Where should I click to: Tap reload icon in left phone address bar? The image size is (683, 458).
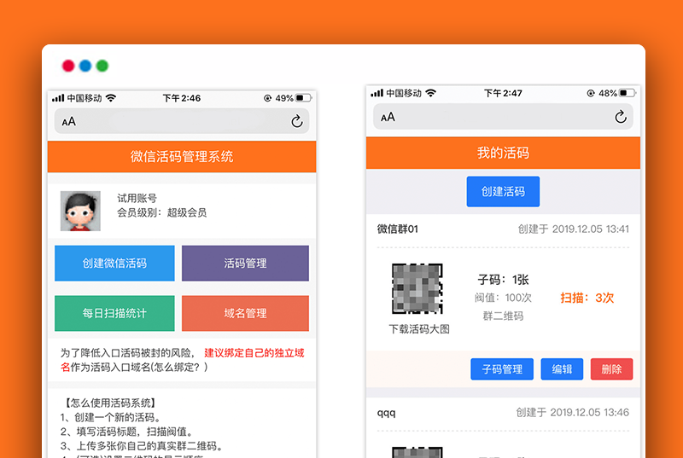pos(297,121)
